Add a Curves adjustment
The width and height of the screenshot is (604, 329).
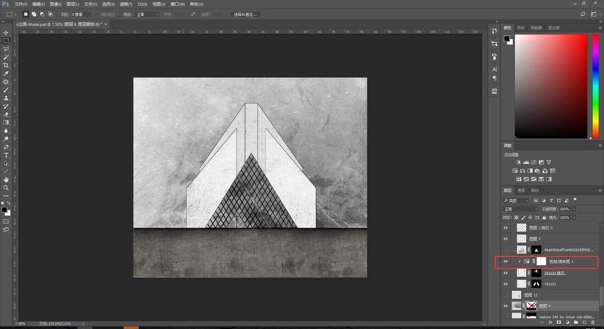coord(534,162)
